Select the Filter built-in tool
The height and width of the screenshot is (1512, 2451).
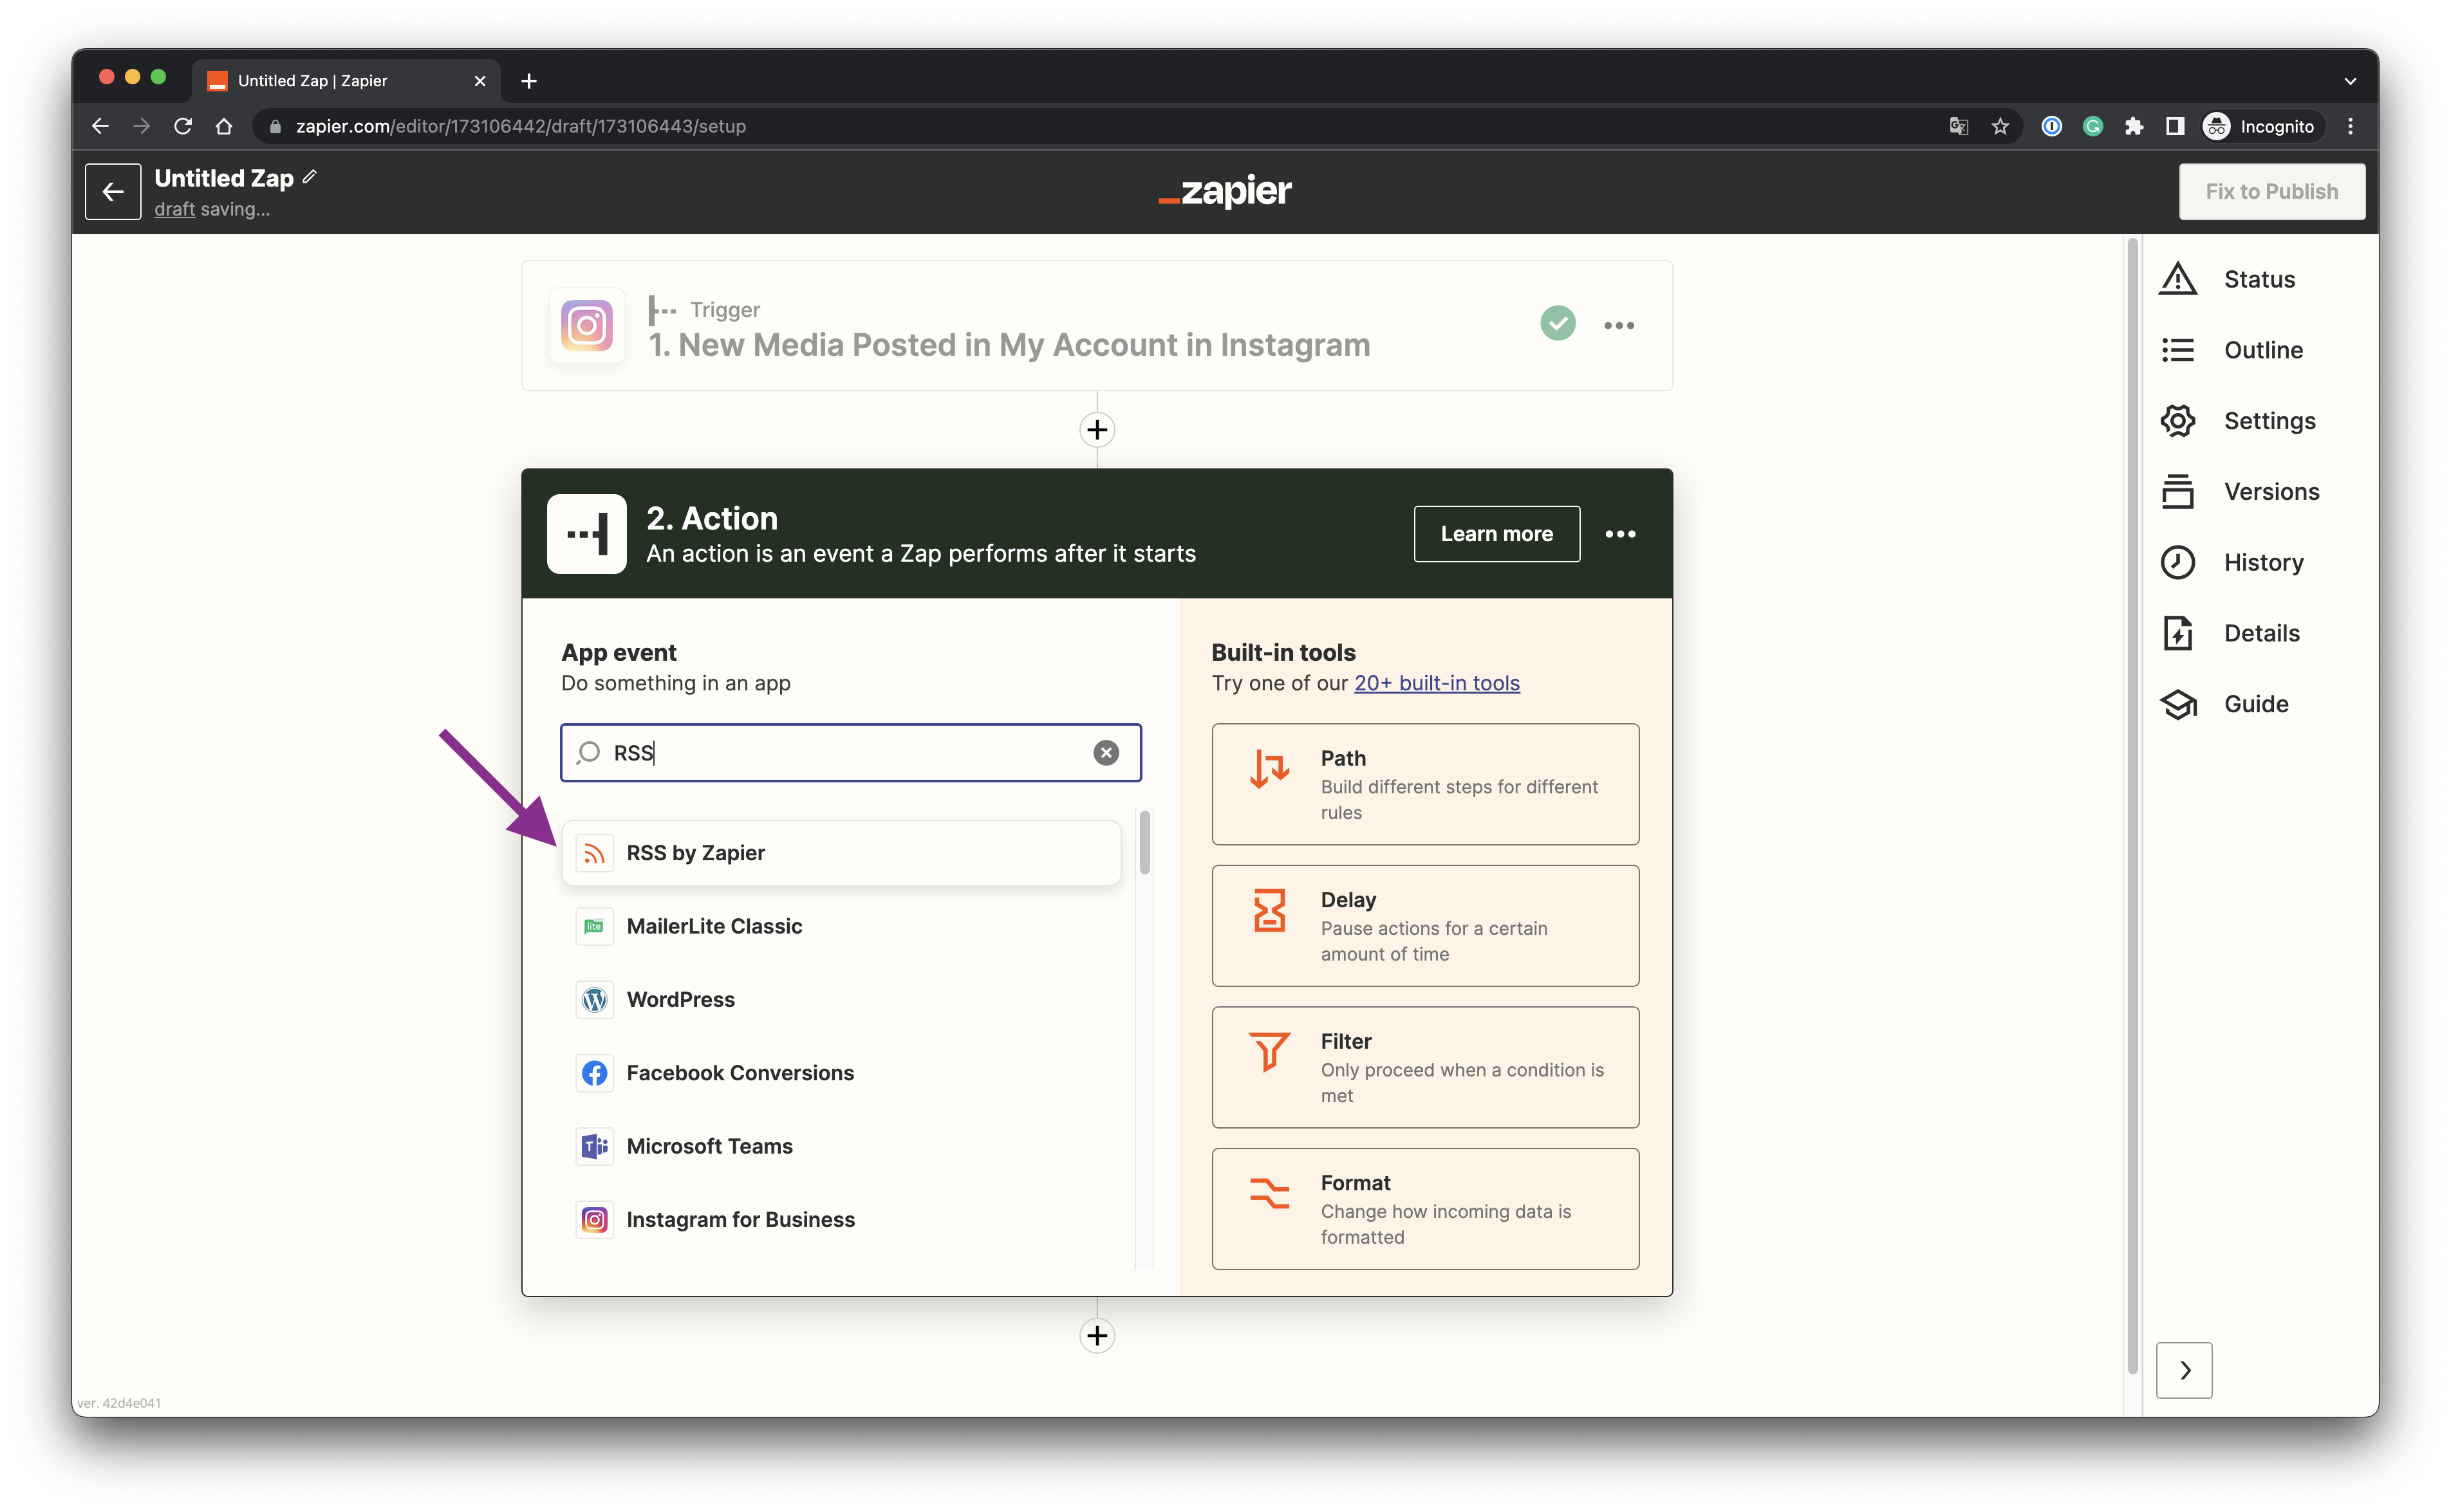tap(1424, 1067)
